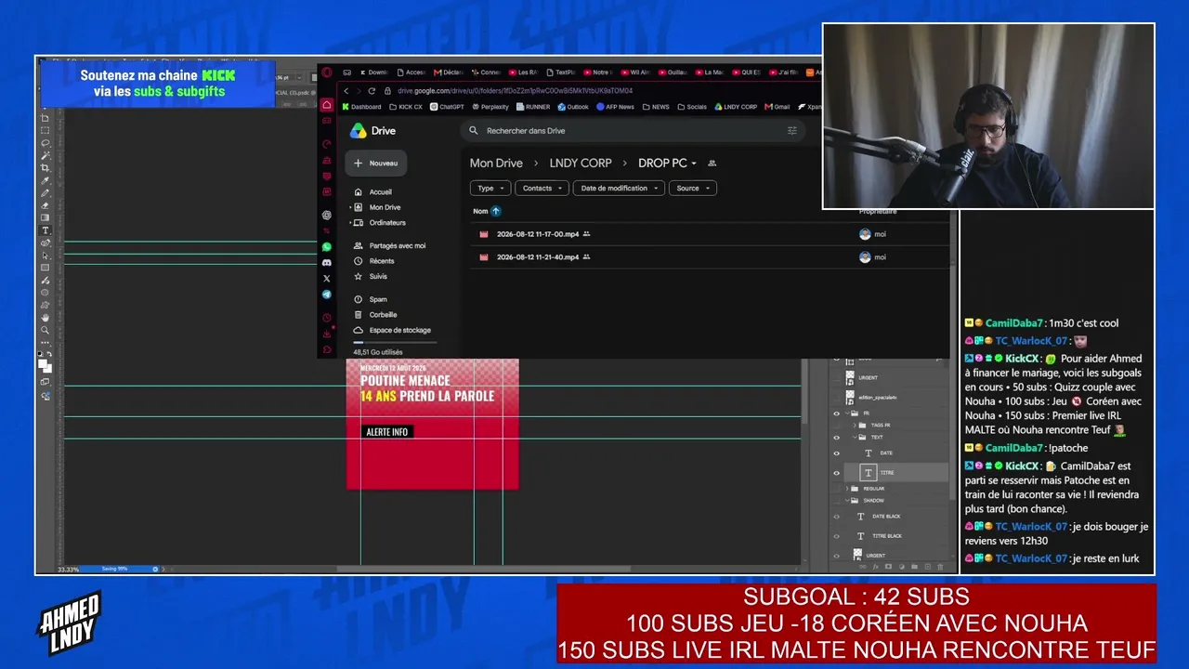This screenshot has width=1189, height=669.
Task: Open the Contacts filter dropdown
Action: 542,188
